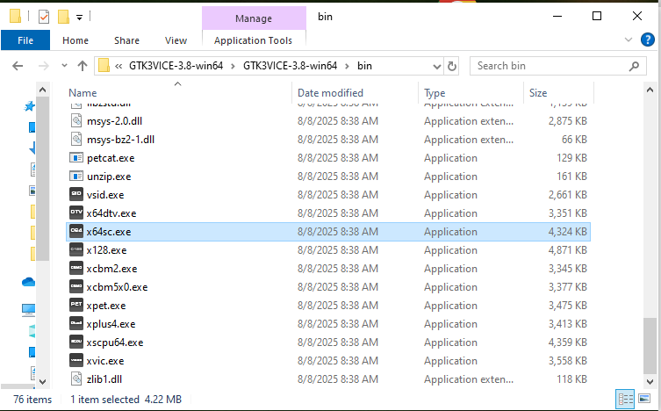Viewport: 661px width, 411px height.
Task: Select the x64dtv.exe file name
Action: pos(111,213)
